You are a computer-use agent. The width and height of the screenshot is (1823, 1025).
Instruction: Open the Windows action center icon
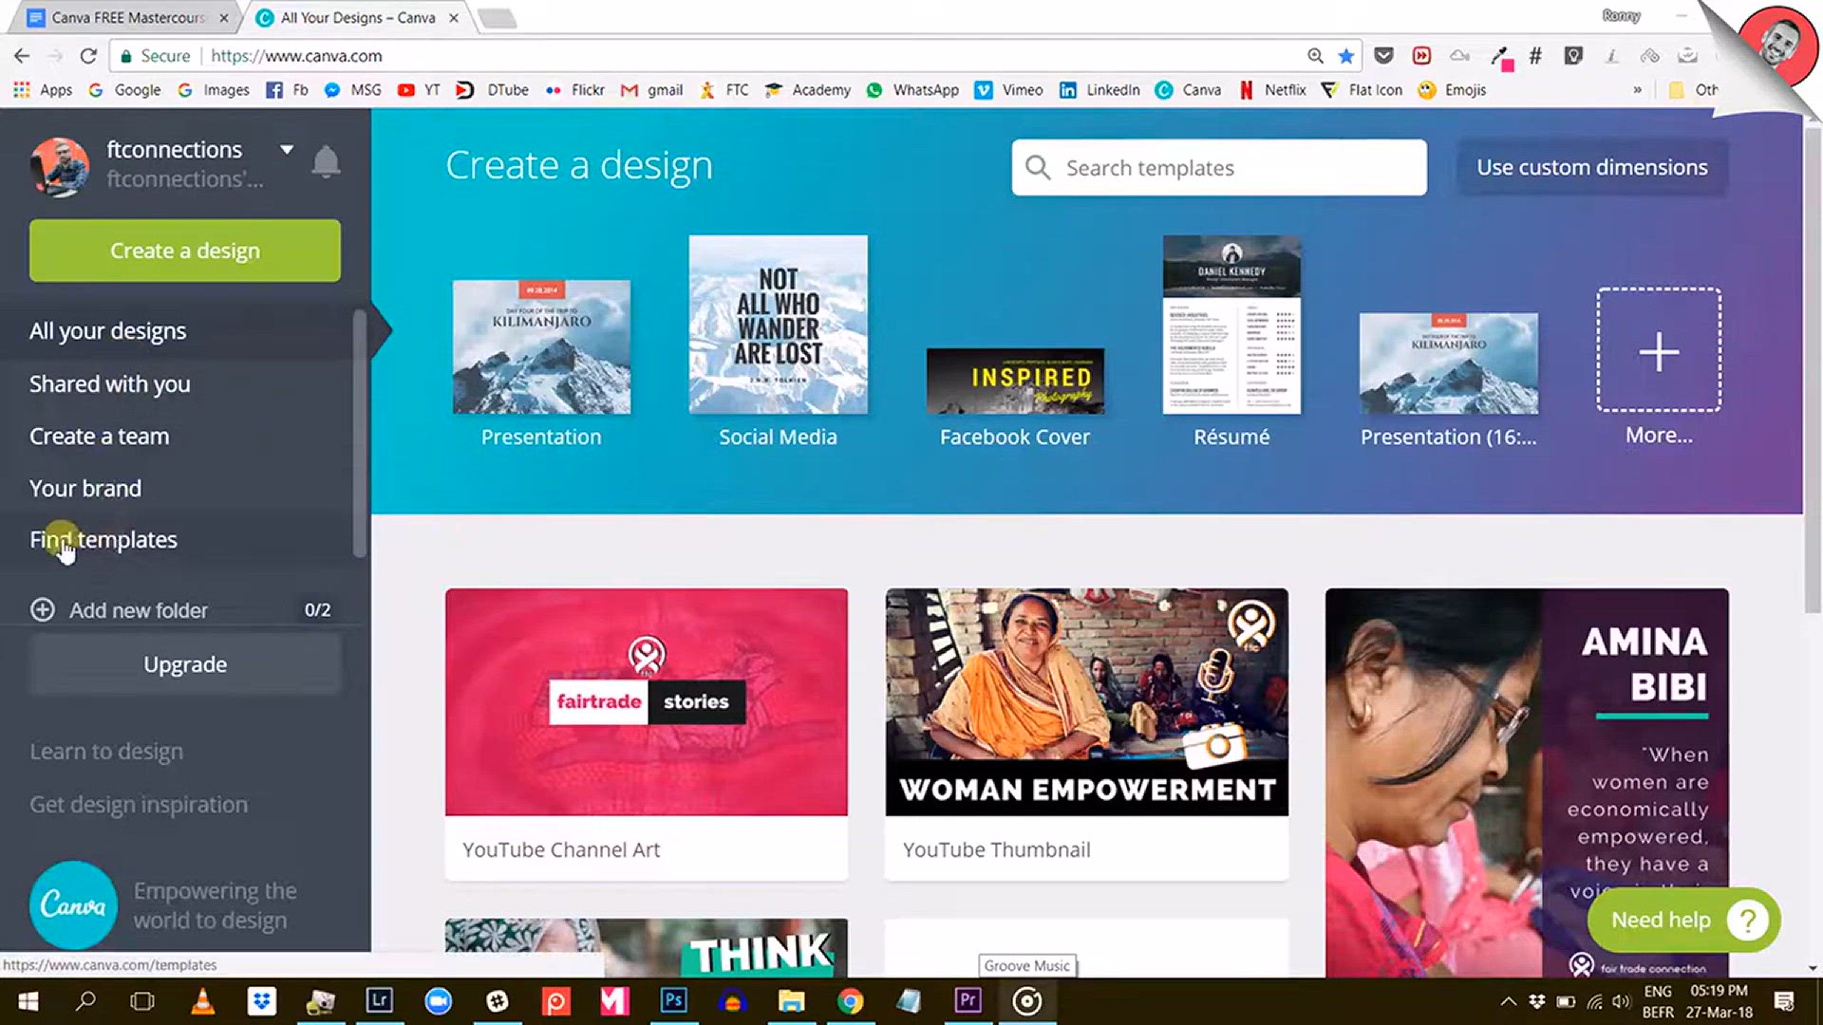pyautogui.click(x=1784, y=1001)
